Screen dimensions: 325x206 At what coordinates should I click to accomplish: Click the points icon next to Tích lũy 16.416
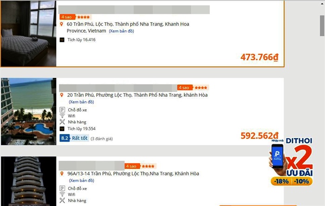[62, 40]
